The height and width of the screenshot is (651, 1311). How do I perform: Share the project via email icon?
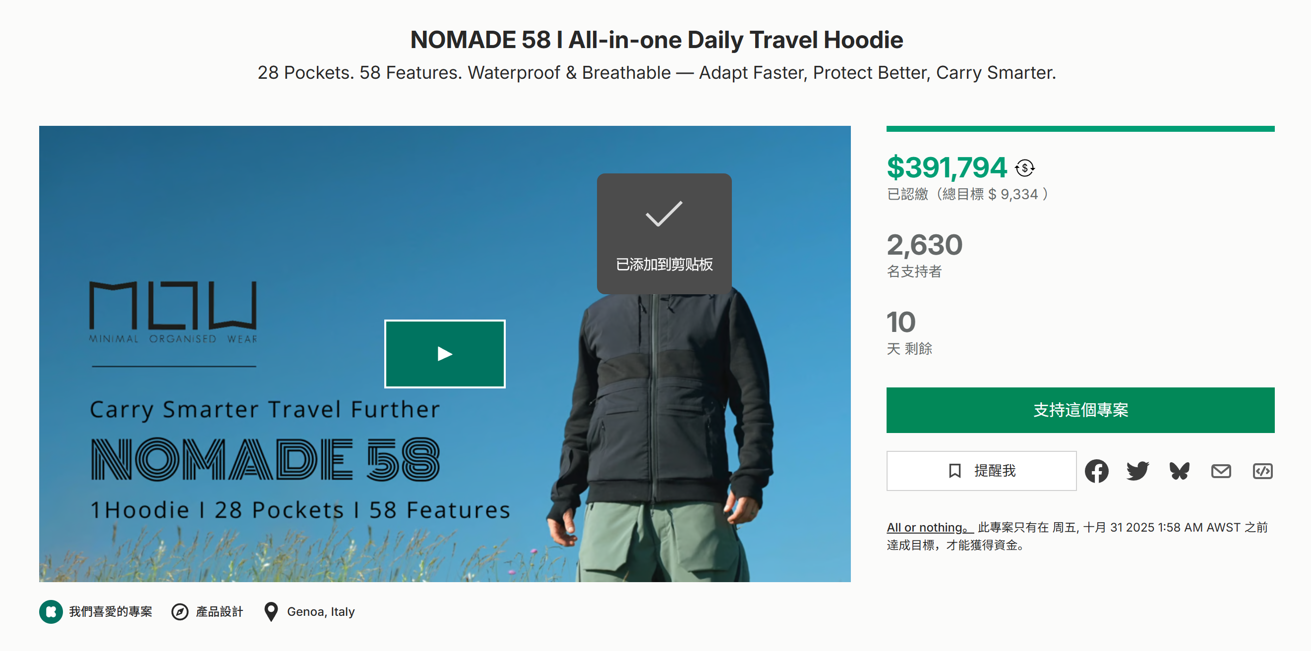pos(1221,471)
